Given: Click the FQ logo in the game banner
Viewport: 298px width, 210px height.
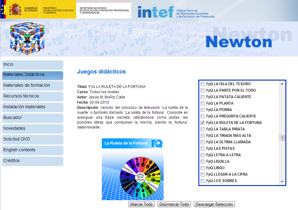Looking at the screenshot, I should [157, 143].
